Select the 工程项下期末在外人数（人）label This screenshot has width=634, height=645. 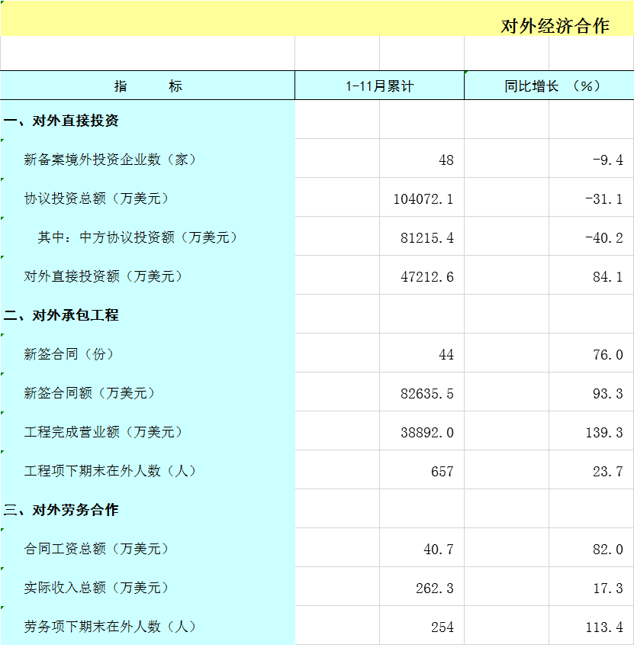tap(110, 471)
